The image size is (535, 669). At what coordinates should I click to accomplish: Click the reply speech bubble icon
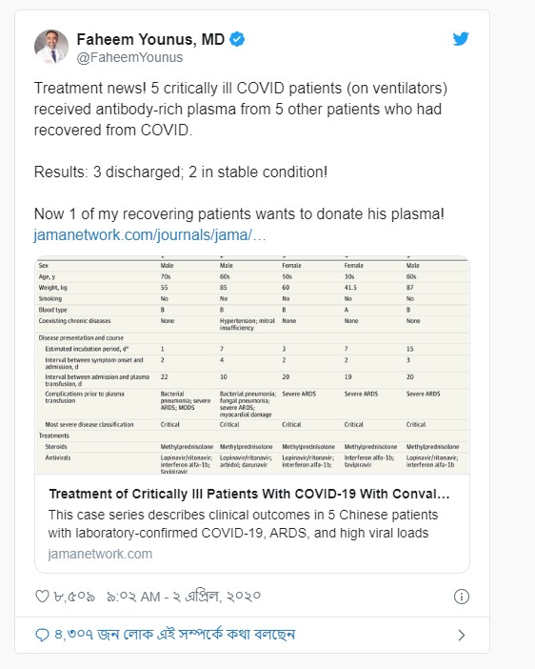(x=42, y=635)
